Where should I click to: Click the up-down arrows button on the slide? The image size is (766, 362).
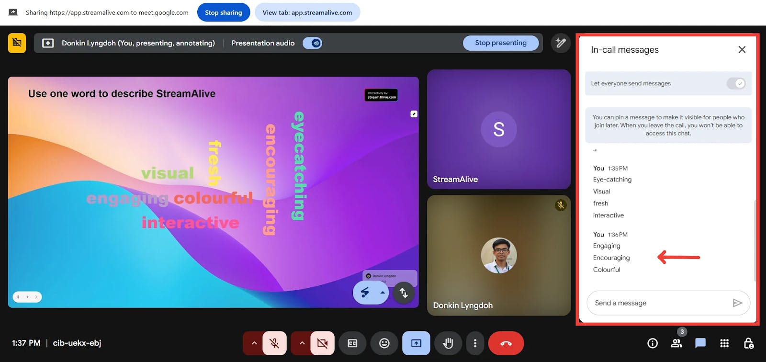(x=404, y=293)
